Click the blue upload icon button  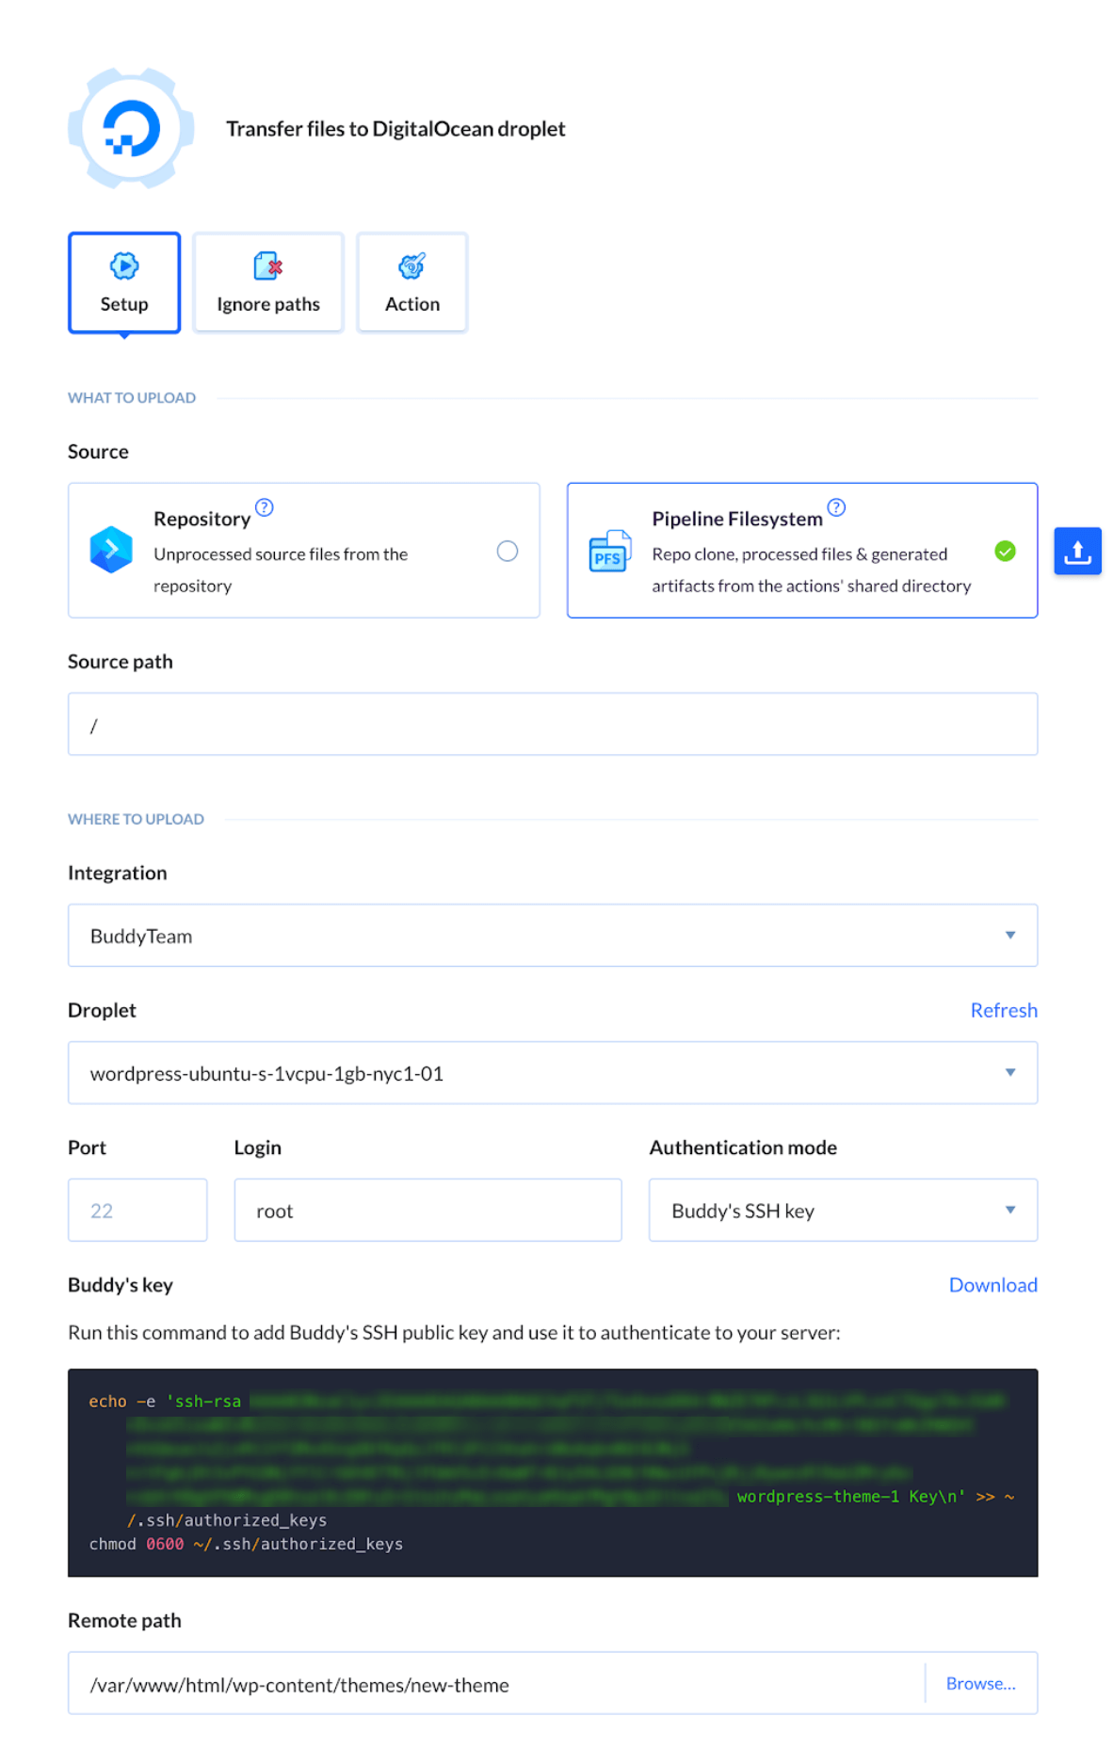pyautogui.click(x=1077, y=551)
